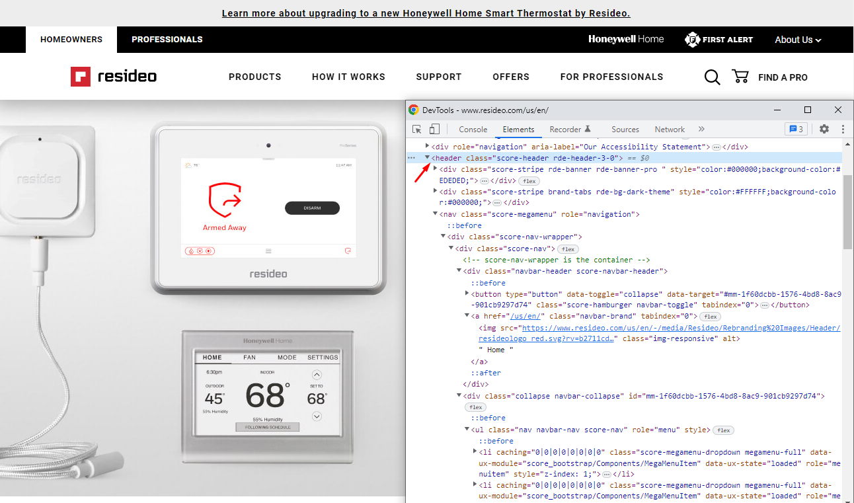The width and height of the screenshot is (854, 503).
Task: Toggle the device toolbar in DevTools
Action: [x=434, y=130]
